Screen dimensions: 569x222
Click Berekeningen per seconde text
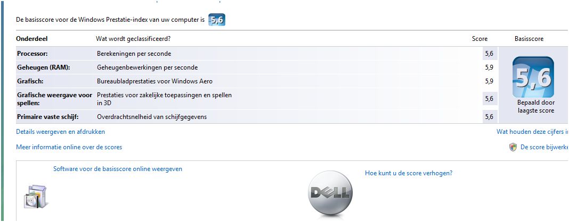134,54
